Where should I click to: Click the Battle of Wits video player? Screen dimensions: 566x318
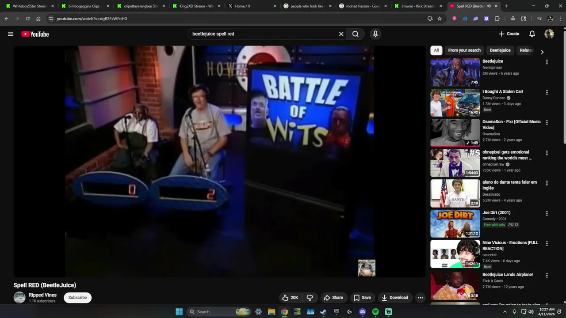220,162
